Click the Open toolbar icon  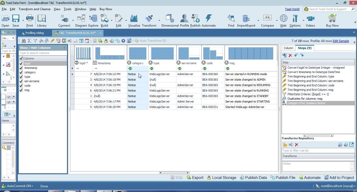pyautogui.click(x=5, y=21)
